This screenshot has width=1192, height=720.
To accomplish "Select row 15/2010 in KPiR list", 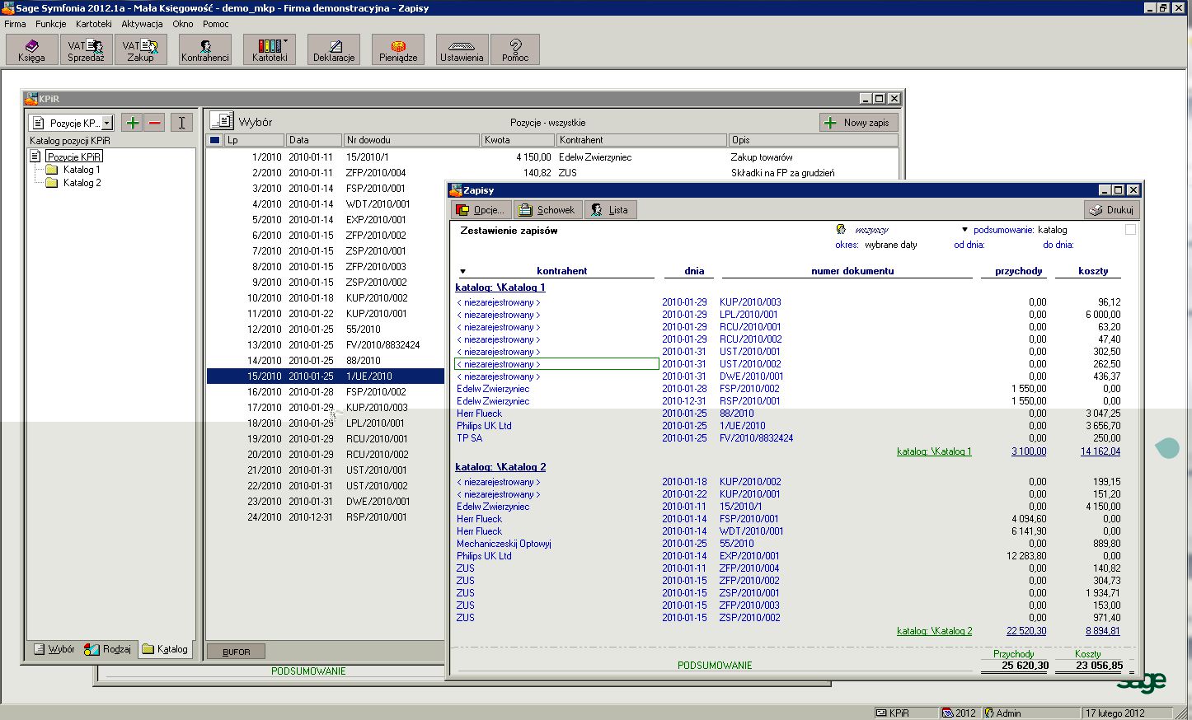I will point(325,376).
